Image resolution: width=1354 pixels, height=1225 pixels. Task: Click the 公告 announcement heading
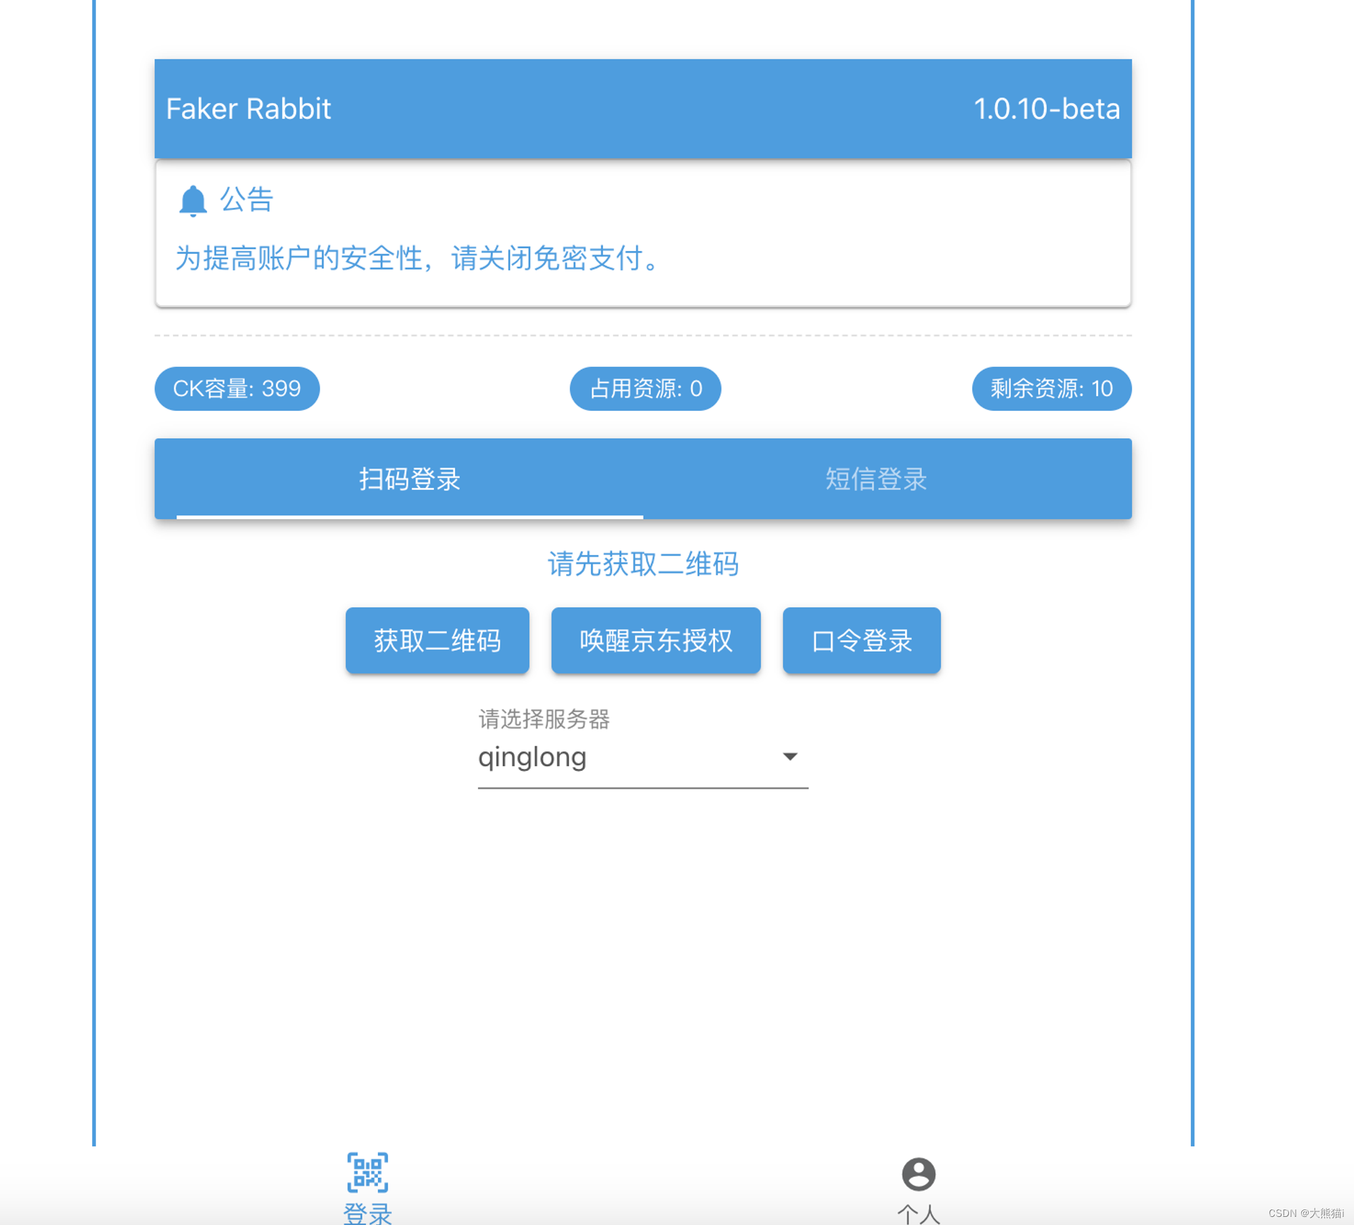point(246,200)
